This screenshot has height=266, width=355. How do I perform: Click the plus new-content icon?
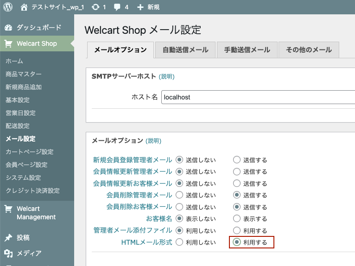140,7
